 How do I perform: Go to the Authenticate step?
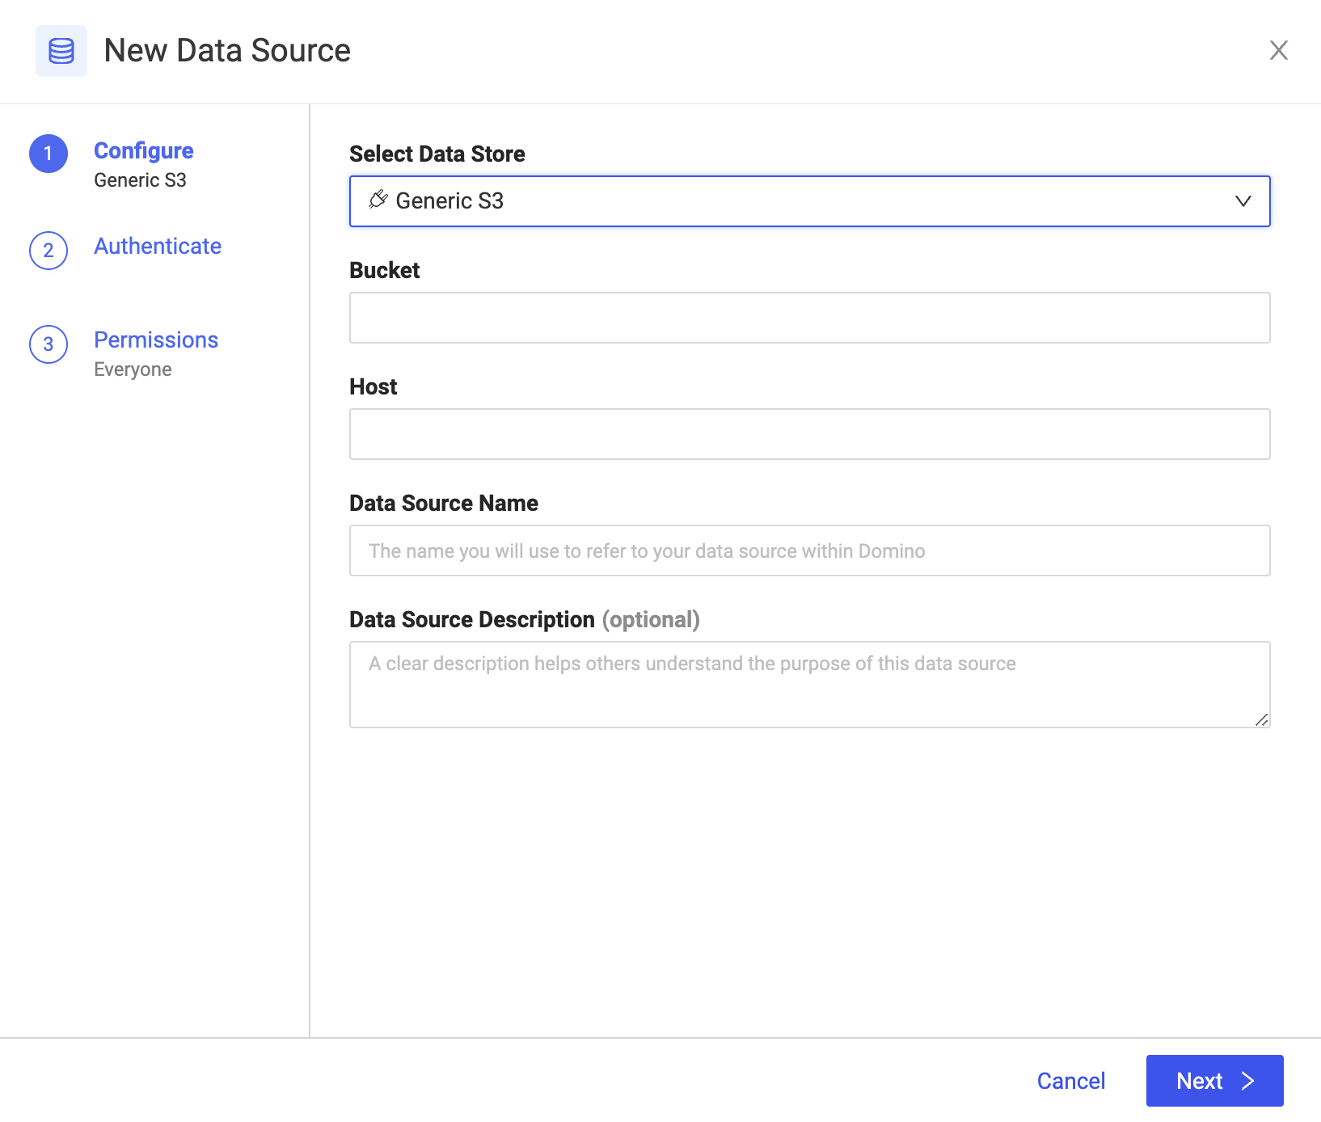pyautogui.click(x=158, y=246)
